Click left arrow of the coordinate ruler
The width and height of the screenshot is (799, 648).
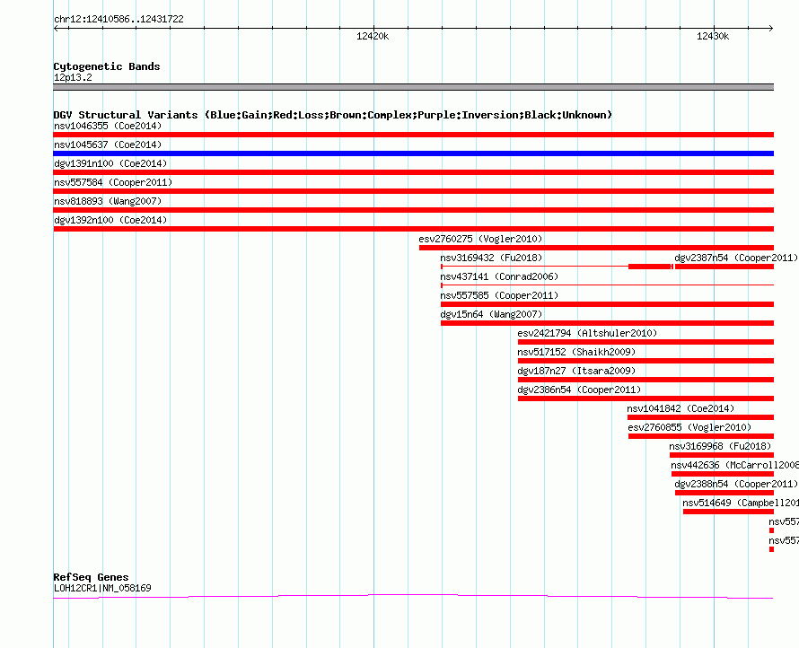click(56, 29)
